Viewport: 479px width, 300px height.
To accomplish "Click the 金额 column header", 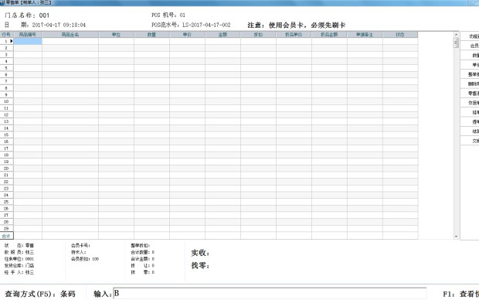I will click(223, 35).
